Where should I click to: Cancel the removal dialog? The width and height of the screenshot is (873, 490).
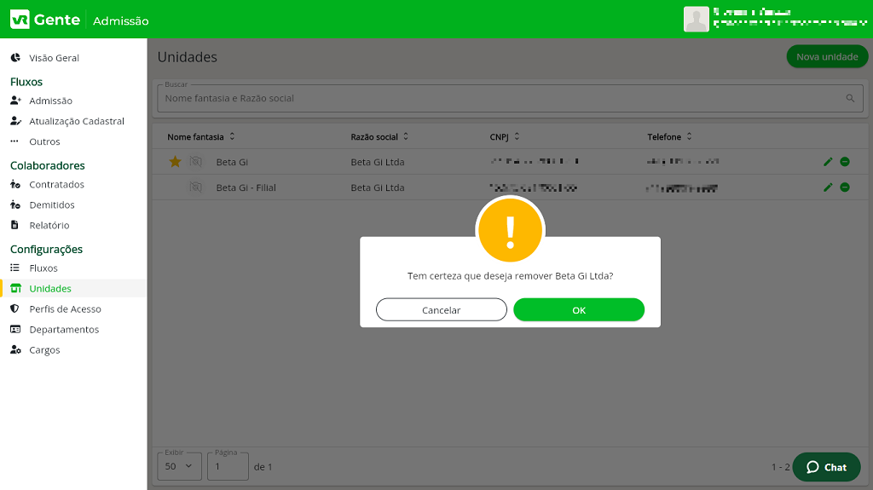[441, 310]
